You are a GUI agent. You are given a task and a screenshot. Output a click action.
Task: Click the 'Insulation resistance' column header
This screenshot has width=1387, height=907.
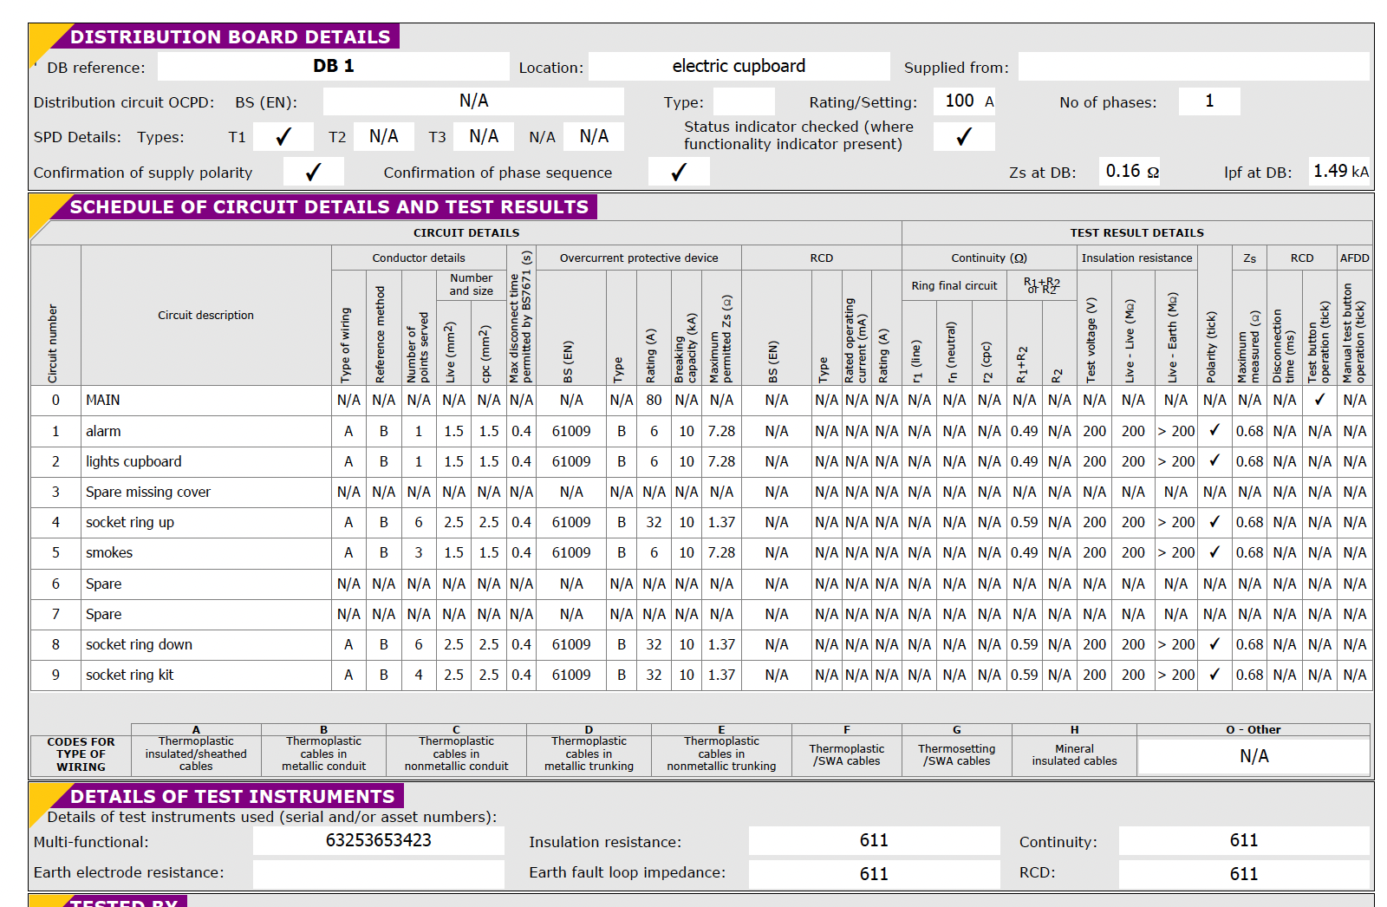point(1136,258)
